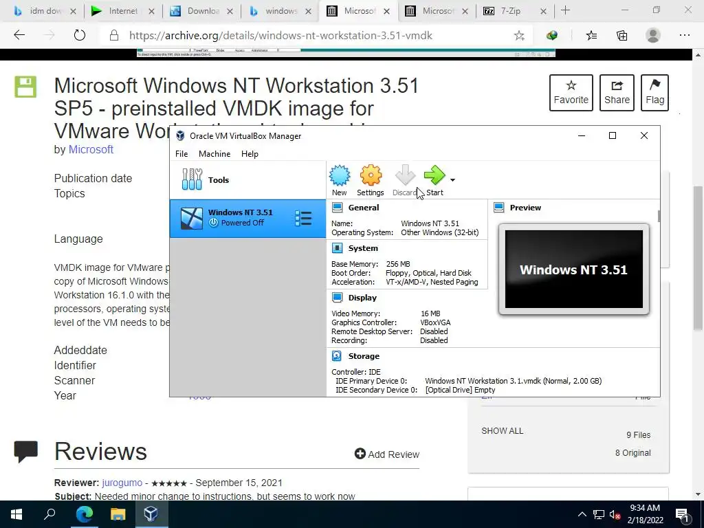This screenshot has width=704, height=528.
Task: Start the VM with green arrow
Action: (x=434, y=180)
